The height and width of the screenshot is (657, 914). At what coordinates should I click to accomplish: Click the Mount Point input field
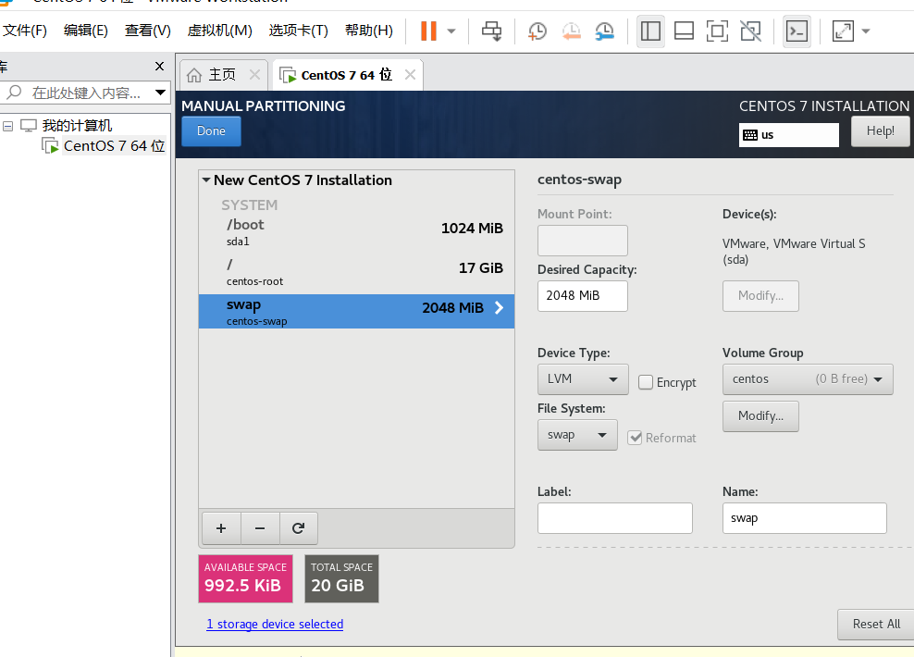click(582, 241)
